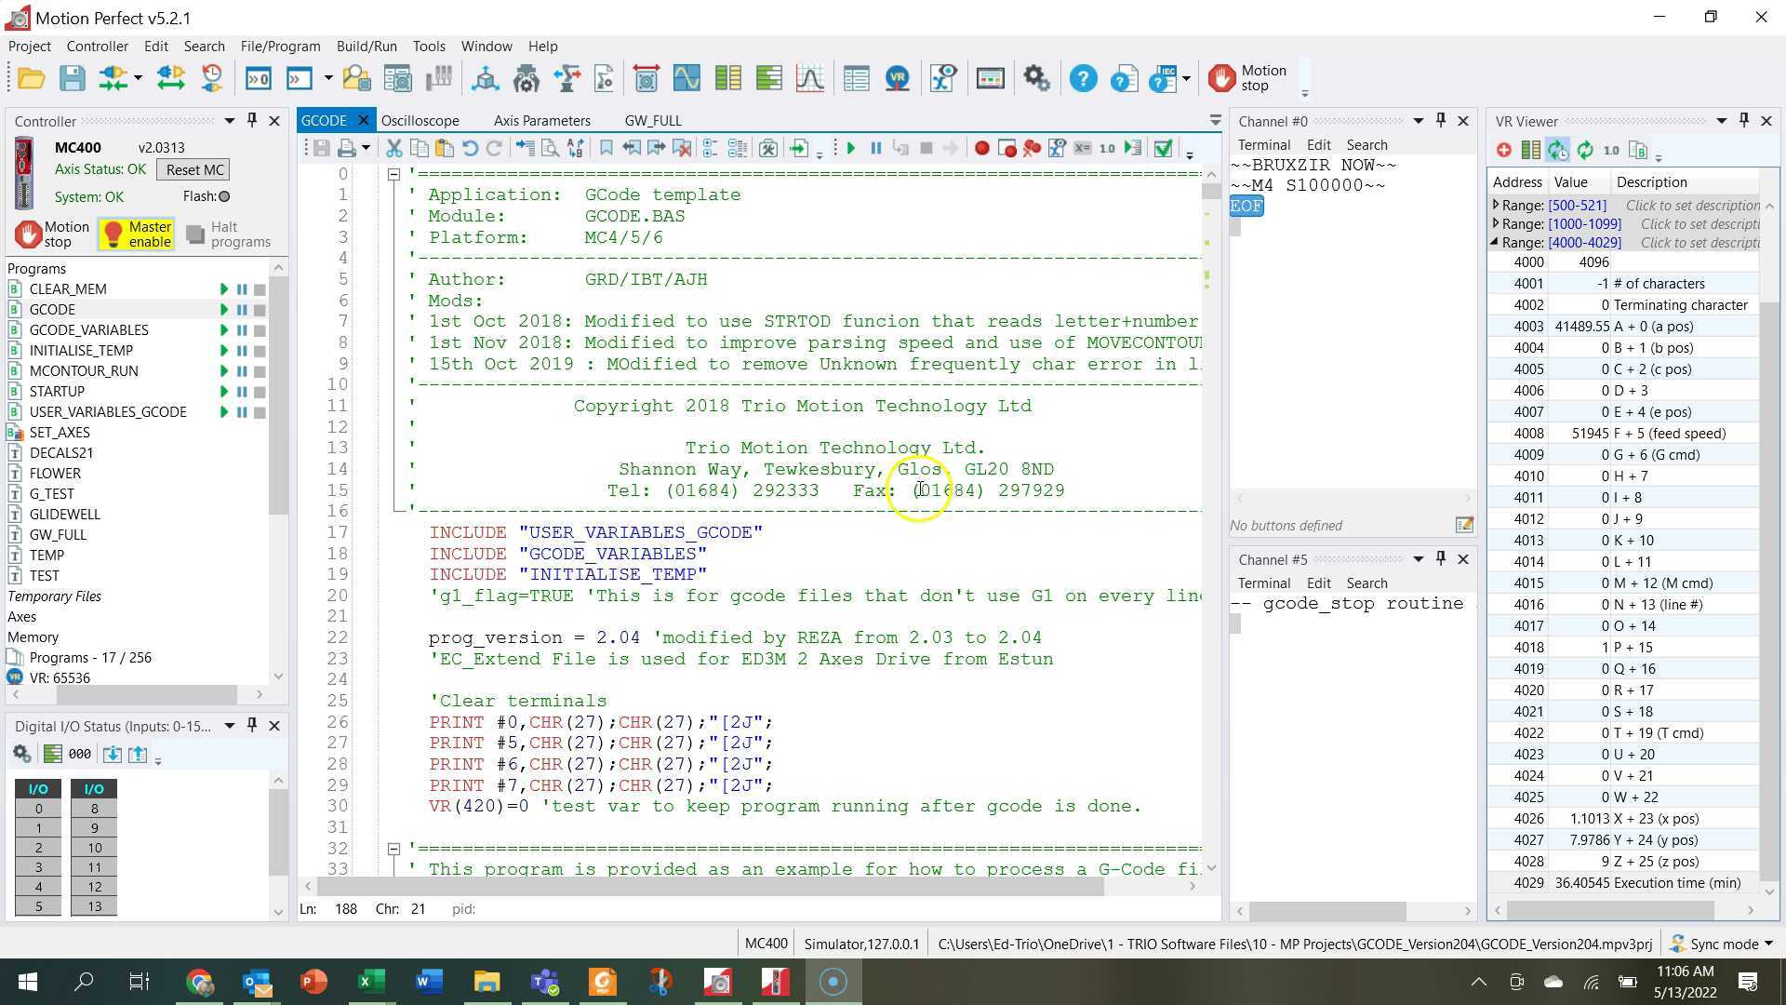Switch to the GW_FULL tab
This screenshot has width=1786, height=1005.
(653, 120)
